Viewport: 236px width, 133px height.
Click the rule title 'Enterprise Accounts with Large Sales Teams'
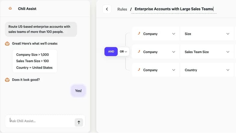tap(174, 9)
